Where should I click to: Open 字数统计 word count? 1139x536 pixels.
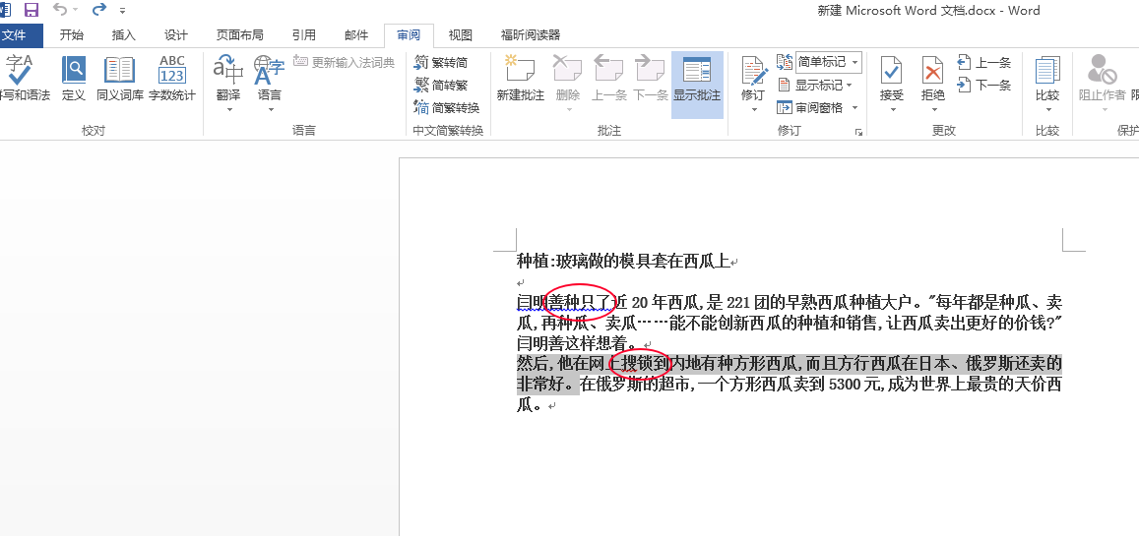tap(172, 79)
